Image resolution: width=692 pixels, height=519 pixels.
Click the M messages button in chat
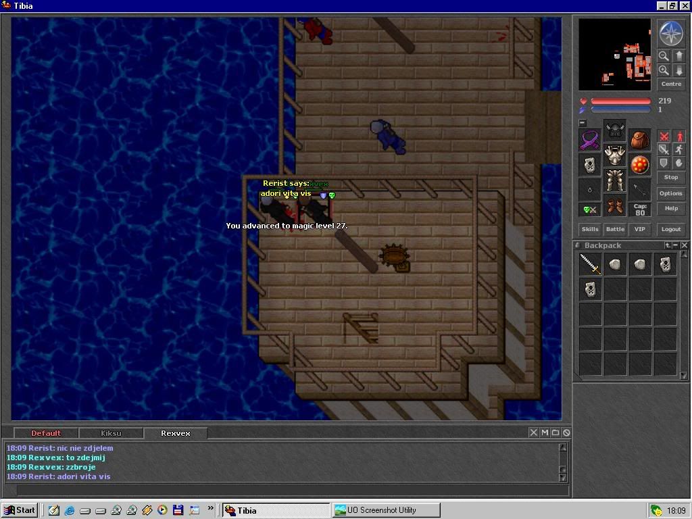pos(545,432)
